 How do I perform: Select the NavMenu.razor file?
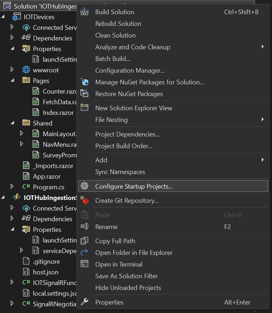pyautogui.click(x=60, y=144)
